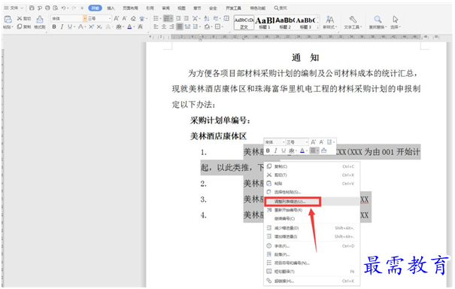Click the Subscript icon in ribbon
Viewport: 455px width, 289px height.
pos(99,27)
